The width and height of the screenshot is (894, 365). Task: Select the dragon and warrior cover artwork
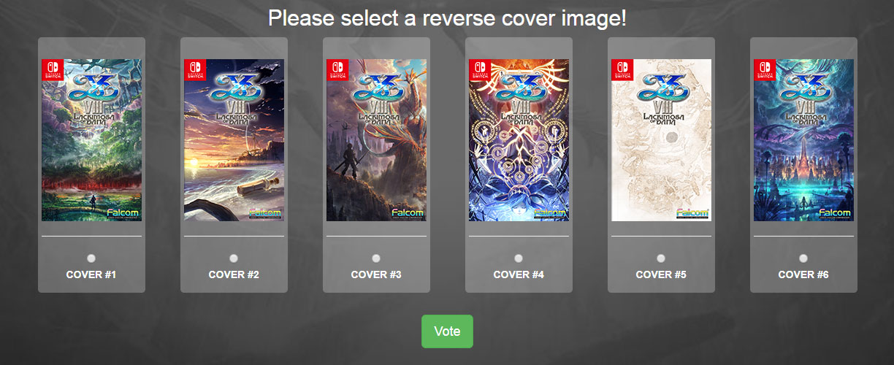coord(376,140)
